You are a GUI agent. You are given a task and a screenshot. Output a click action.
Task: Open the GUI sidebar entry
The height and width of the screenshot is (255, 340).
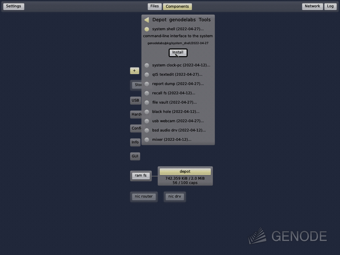click(135, 156)
